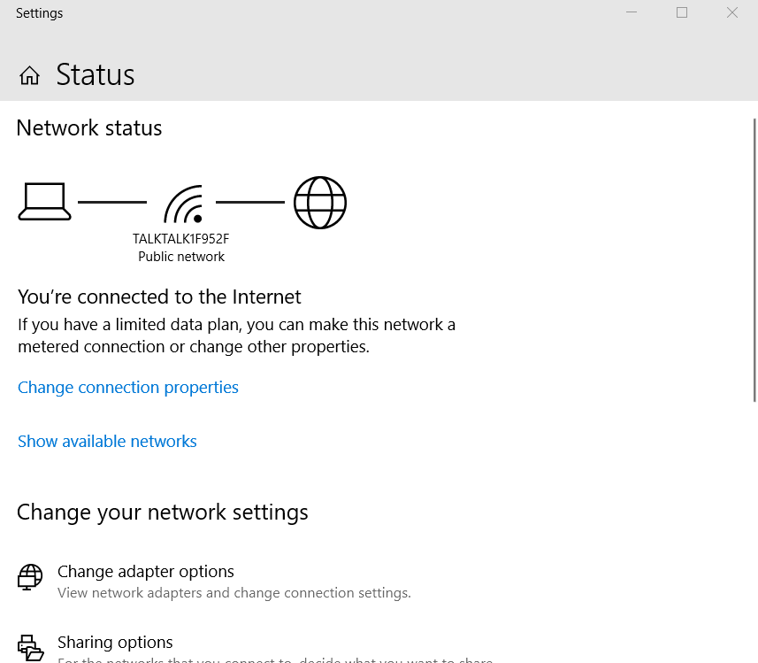Open Change connection properties link

(128, 388)
